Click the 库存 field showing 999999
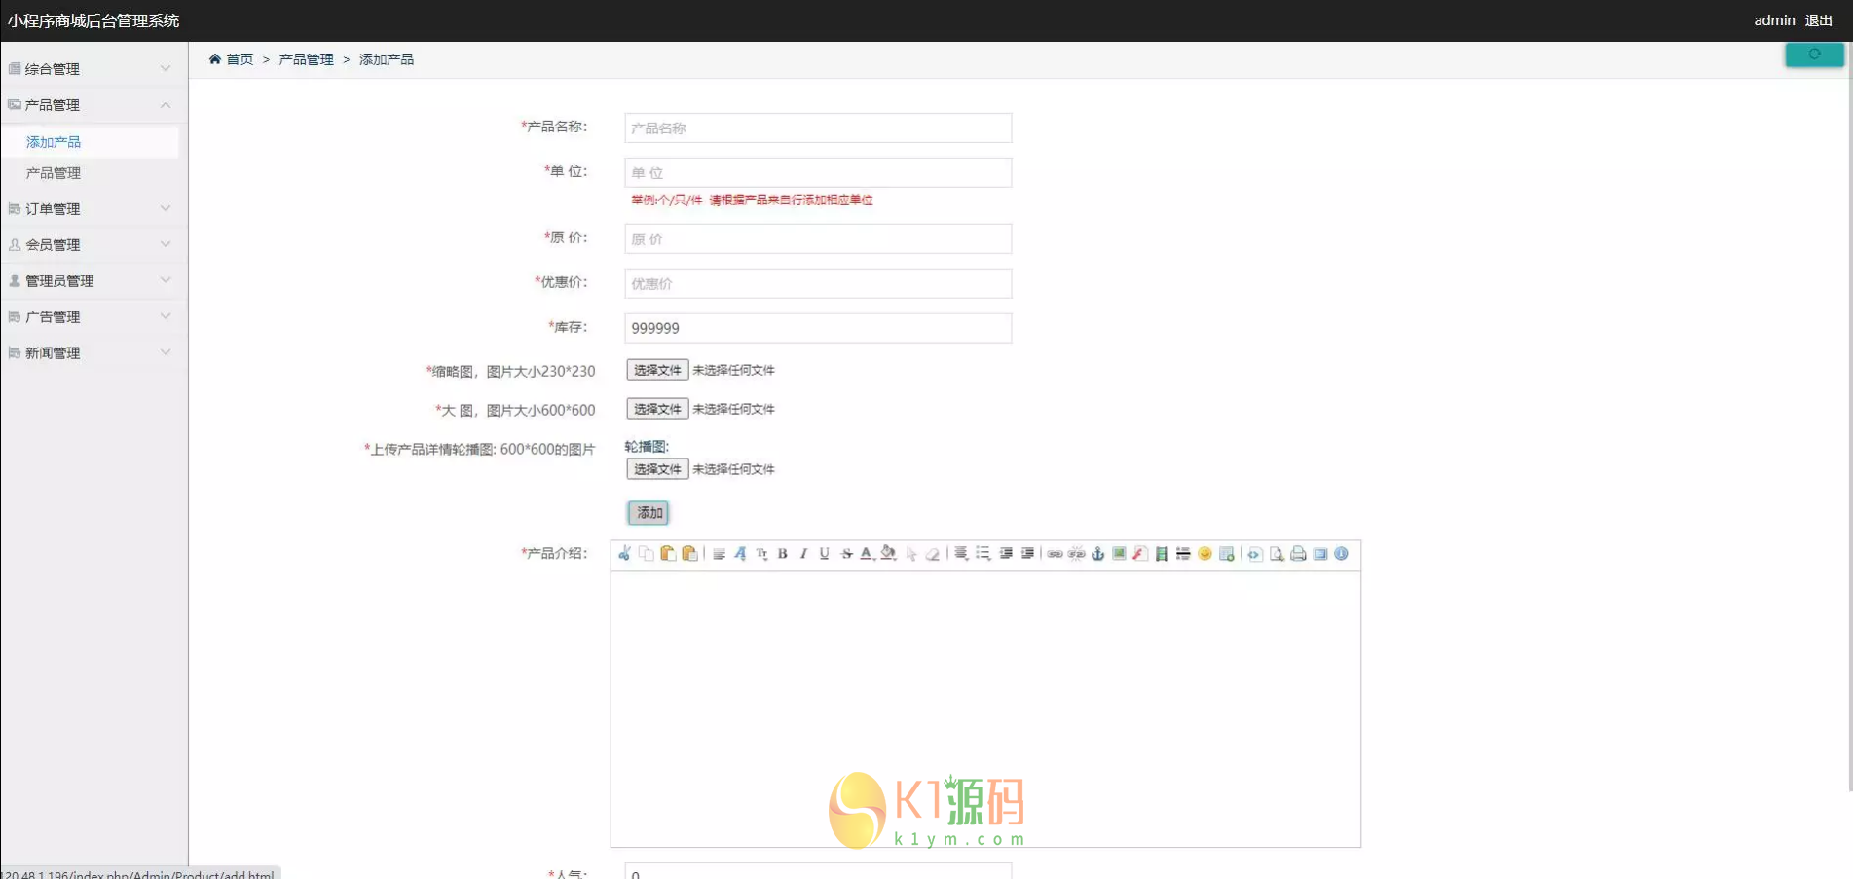The image size is (1853, 879). (818, 328)
